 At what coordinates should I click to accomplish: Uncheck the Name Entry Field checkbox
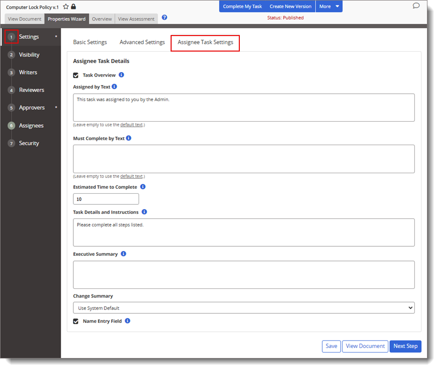coord(76,321)
